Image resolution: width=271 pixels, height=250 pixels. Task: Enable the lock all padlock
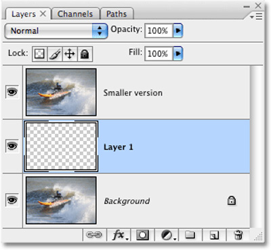[85, 54]
